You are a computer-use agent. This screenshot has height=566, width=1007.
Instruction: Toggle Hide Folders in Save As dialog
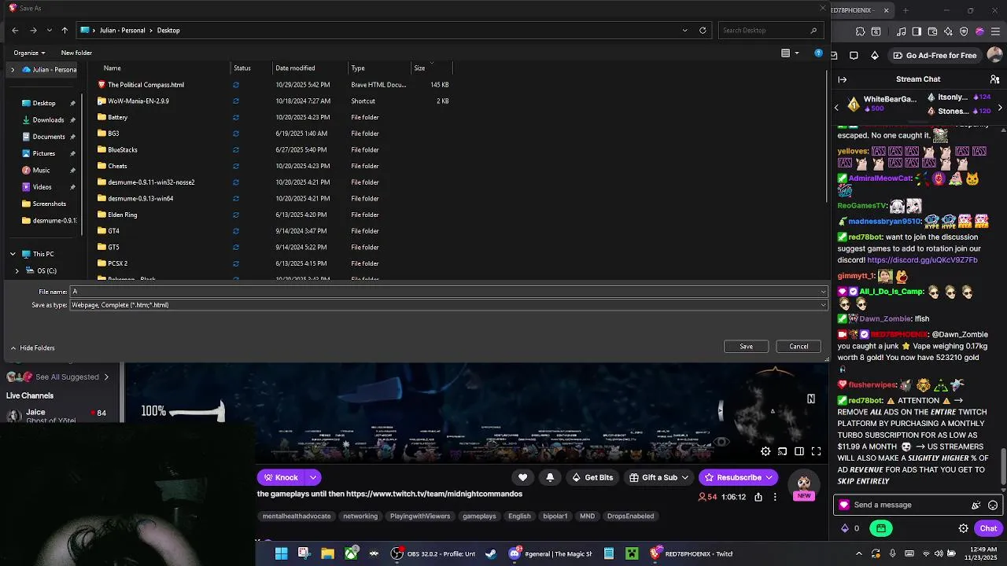32,347
